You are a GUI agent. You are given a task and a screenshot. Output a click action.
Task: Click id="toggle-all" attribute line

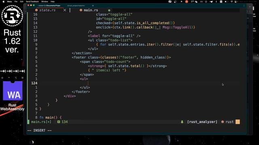click(111, 19)
